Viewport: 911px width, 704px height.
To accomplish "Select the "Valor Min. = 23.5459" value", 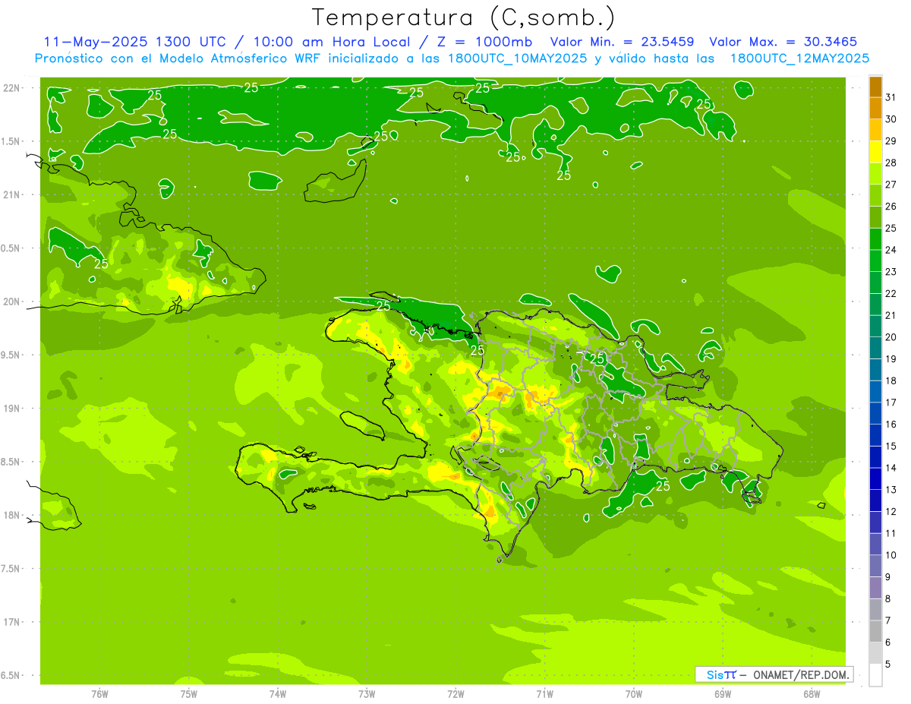I will point(622,42).
